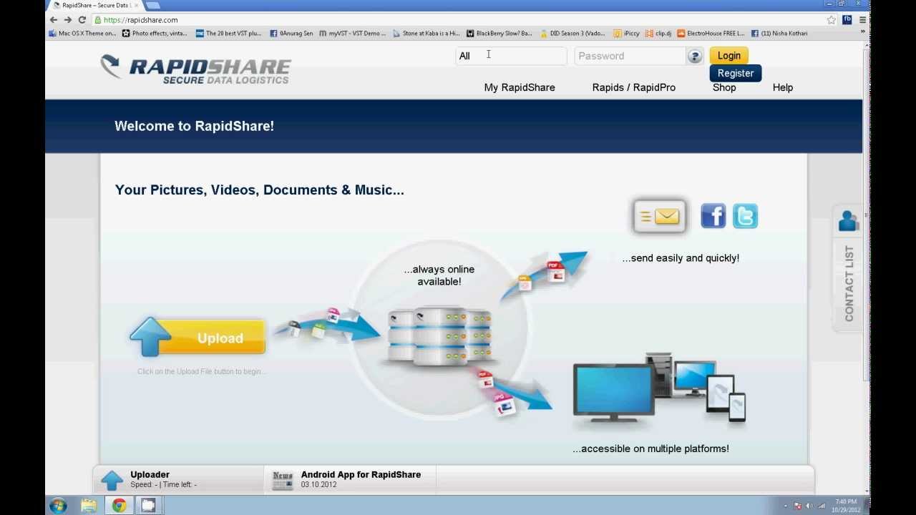916x515 pixels.
Task: Click the yellow Login button
Action: point(729,56)
